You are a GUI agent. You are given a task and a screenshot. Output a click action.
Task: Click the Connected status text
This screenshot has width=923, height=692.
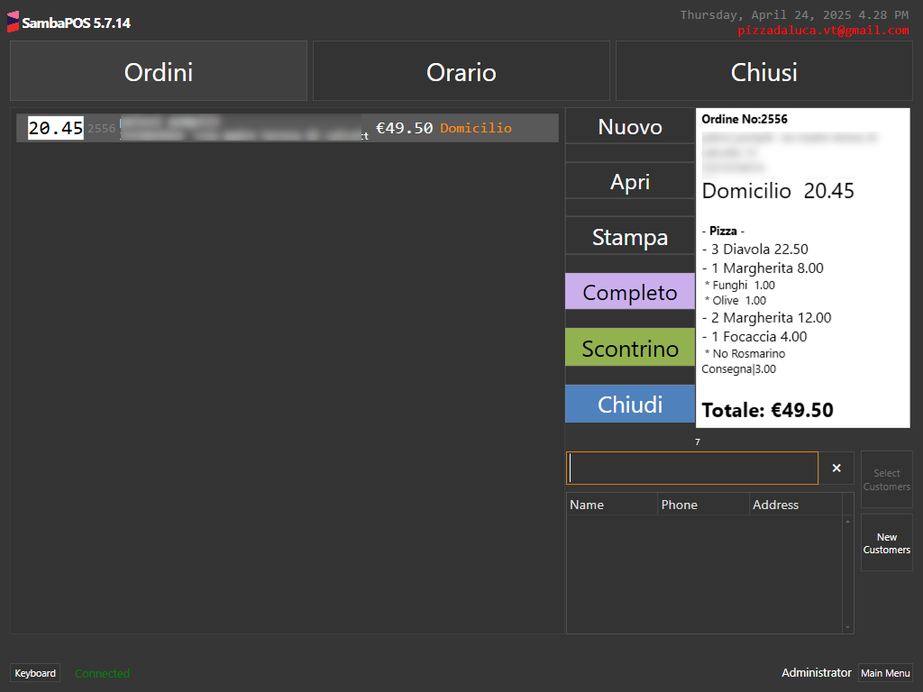coord(103,673)
